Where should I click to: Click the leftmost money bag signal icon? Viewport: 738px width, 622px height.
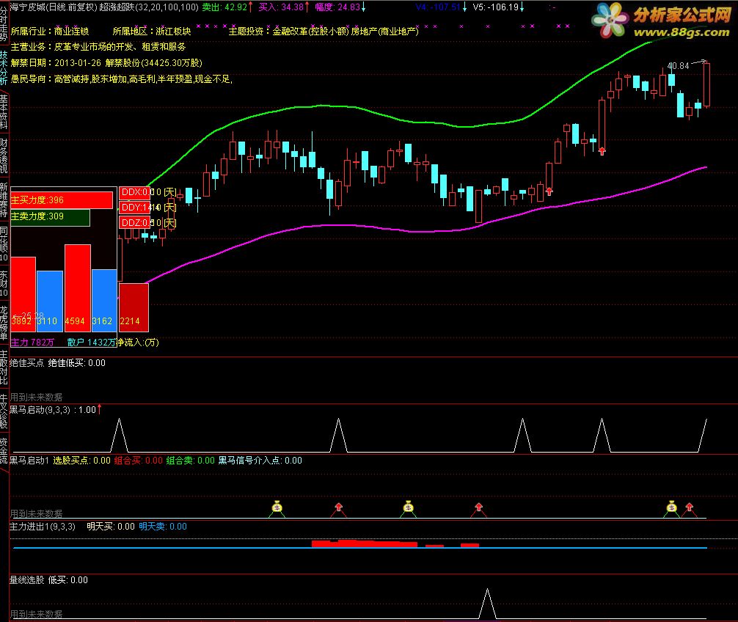click(277, 507)
